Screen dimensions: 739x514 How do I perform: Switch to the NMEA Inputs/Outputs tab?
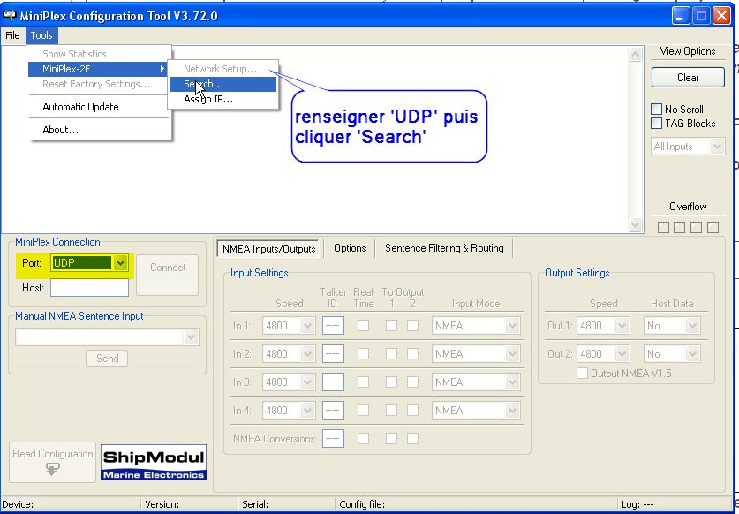click(x=268, y=248)
